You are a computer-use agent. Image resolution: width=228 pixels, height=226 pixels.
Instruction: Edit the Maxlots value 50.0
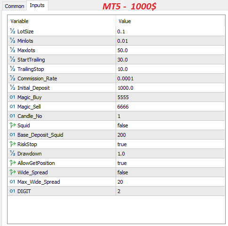point(170,50)
